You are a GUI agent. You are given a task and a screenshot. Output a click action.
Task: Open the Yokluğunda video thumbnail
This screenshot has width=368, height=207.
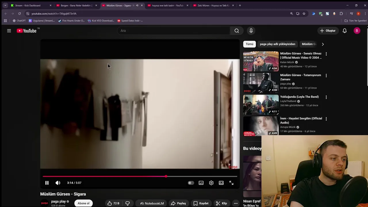coord(261,105)
